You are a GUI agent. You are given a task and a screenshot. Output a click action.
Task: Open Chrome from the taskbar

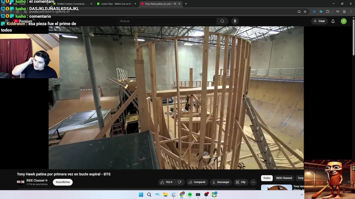pyautogui.click(x=182, y=195)
